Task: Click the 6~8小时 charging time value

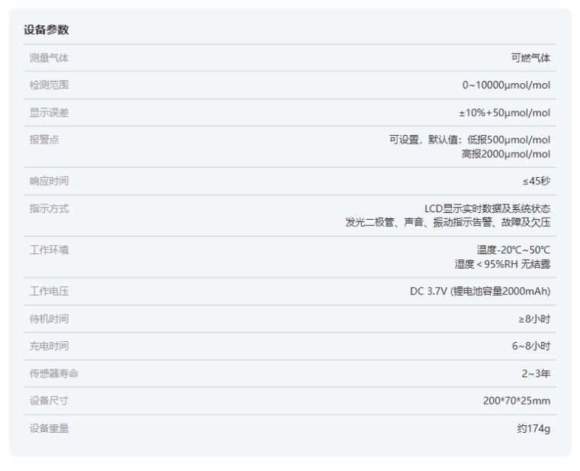Action: [531, 346]
